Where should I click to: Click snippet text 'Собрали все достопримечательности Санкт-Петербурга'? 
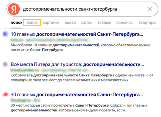(x=61, y=75)
